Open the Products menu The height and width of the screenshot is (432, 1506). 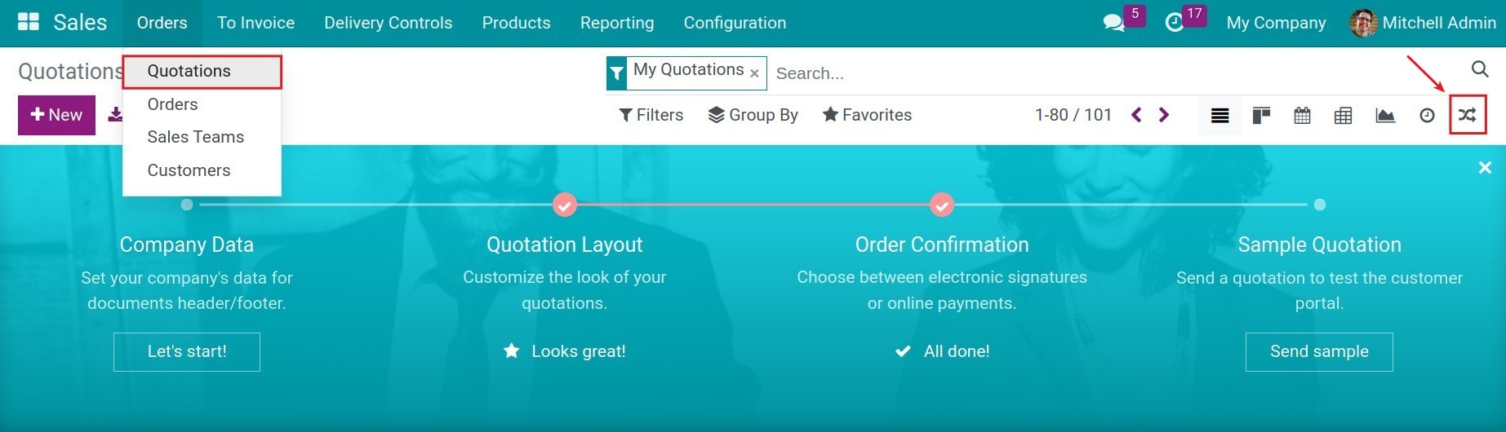pyautogui.click(x=516, y=23)
